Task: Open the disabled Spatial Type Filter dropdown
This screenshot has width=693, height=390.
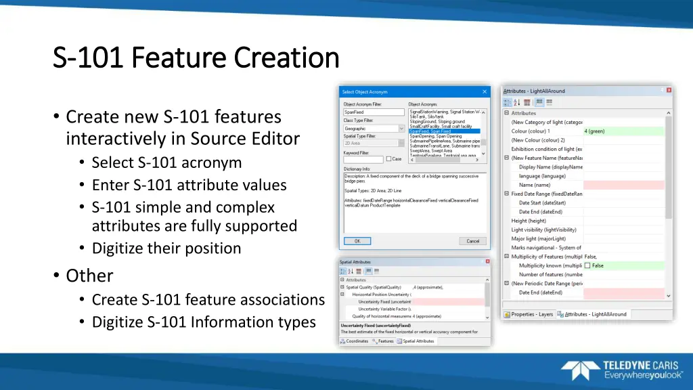Action: click(401, 144)
